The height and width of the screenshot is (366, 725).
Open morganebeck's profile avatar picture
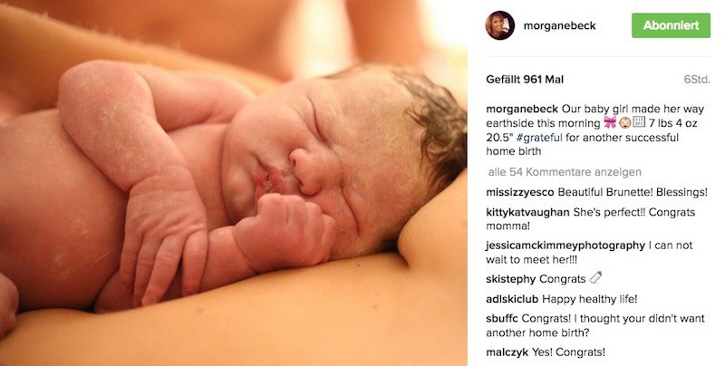(500, 25)
